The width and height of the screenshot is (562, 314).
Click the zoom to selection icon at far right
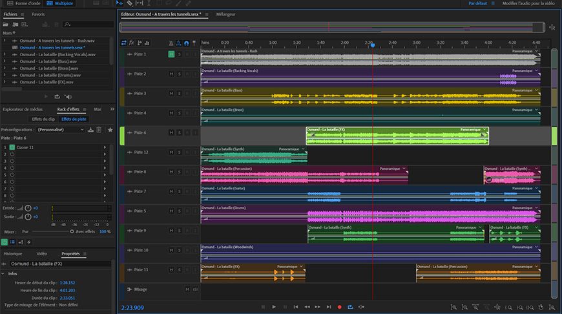(x=552, y=307)
